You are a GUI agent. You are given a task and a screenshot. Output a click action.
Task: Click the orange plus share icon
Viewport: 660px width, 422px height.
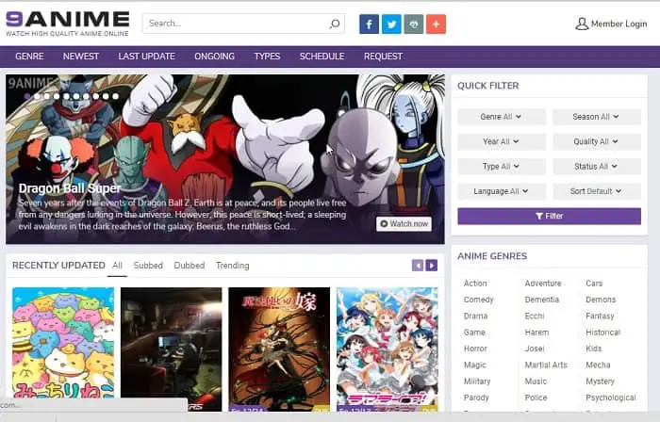click(436, 24)
